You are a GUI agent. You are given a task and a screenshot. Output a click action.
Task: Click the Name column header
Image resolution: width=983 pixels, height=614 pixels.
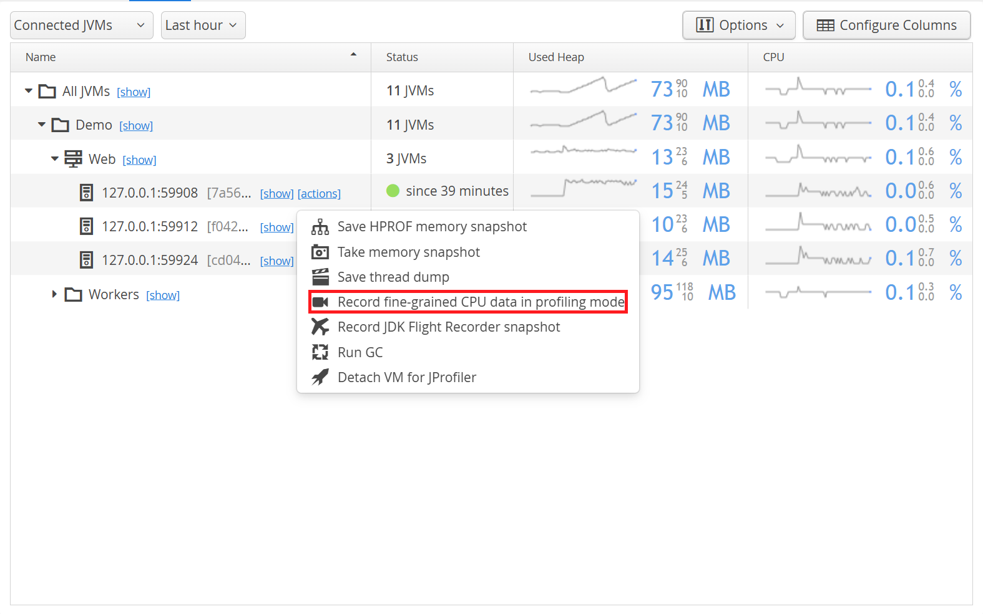coord(191,57)
